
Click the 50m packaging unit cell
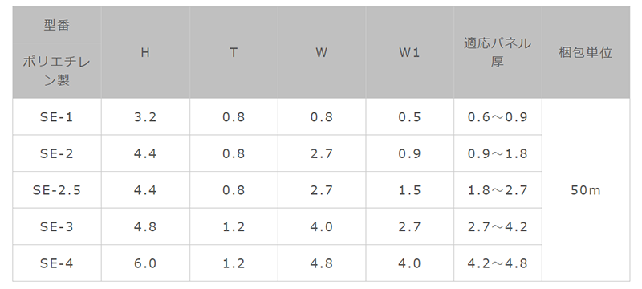pyautogui.click(x=586, y=190)
